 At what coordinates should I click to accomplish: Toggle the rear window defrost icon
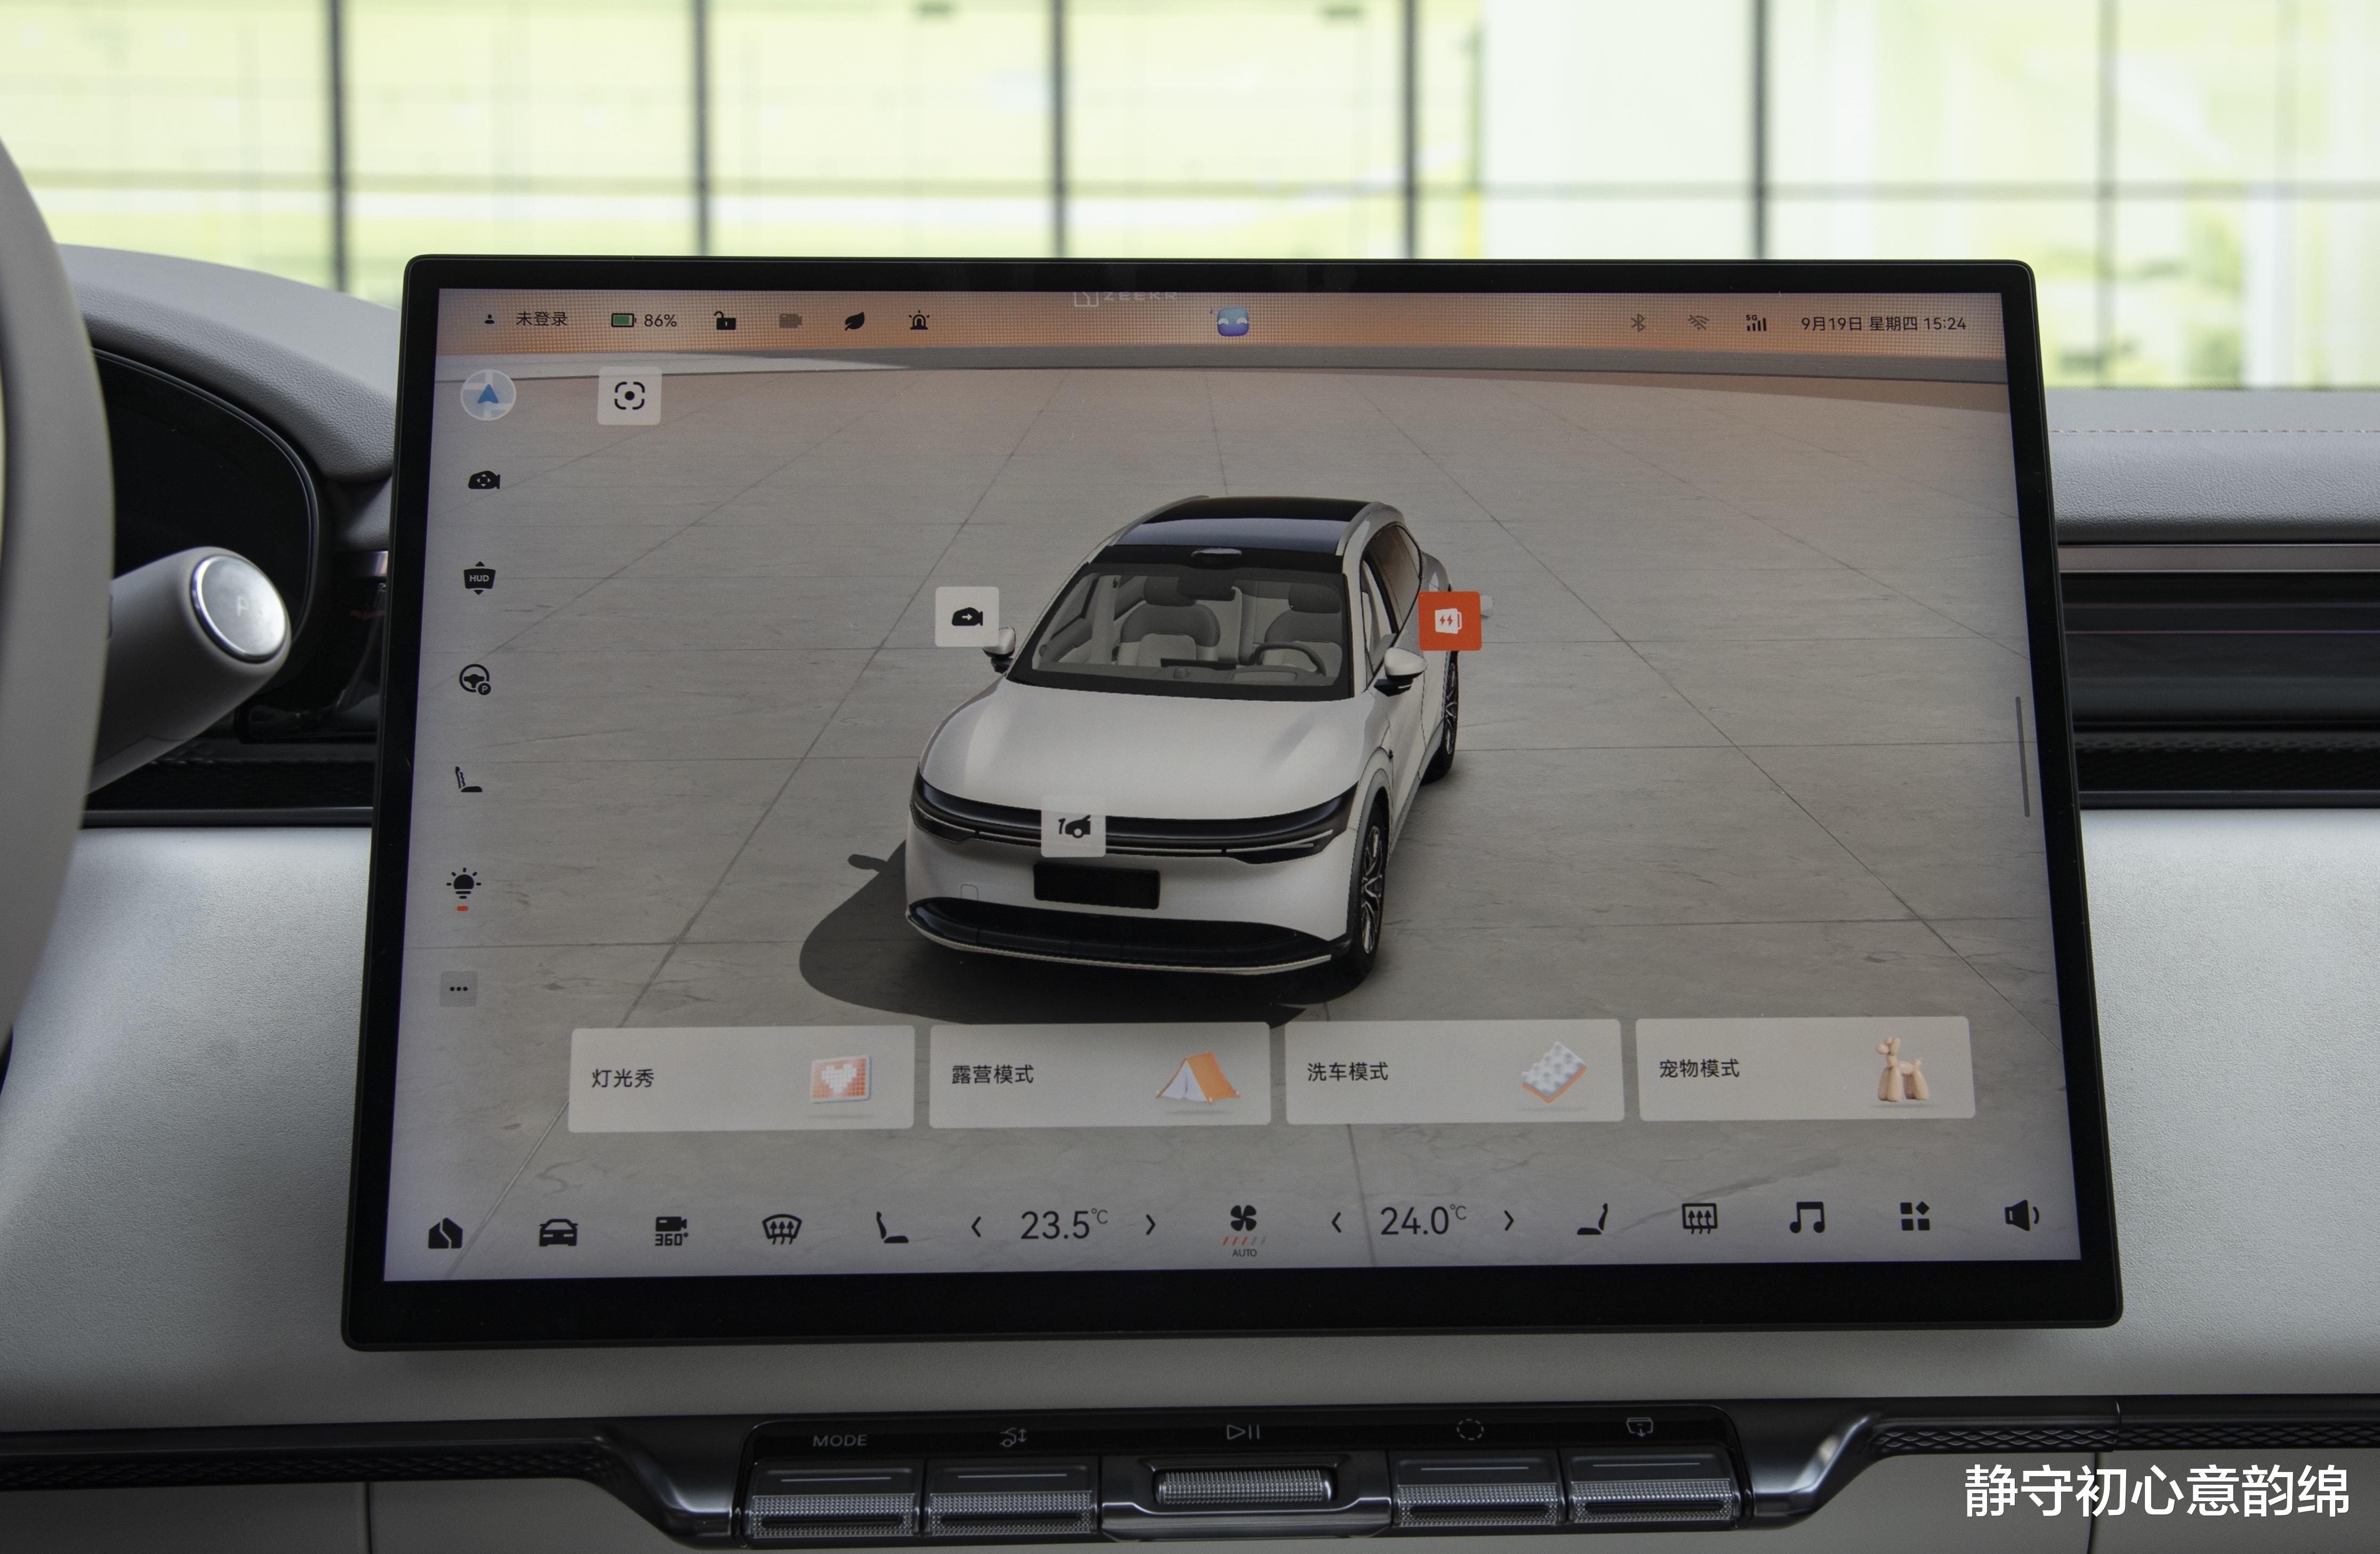pyautogui.click(x=1699, y=1218)
